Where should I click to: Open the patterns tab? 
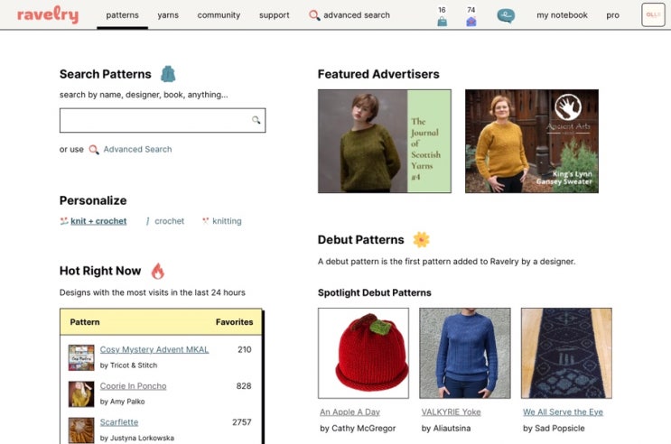click(123, 15)
